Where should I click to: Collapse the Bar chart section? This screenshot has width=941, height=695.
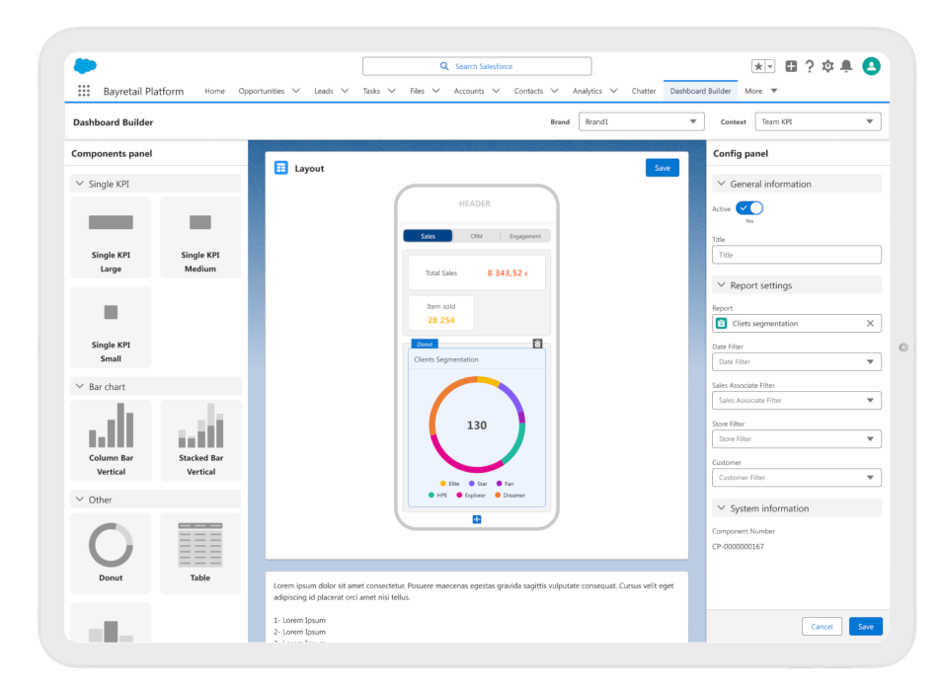[80, 387]
